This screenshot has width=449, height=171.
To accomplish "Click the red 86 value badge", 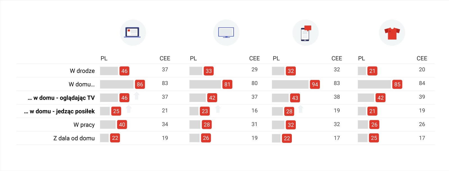I will [140, 84].
